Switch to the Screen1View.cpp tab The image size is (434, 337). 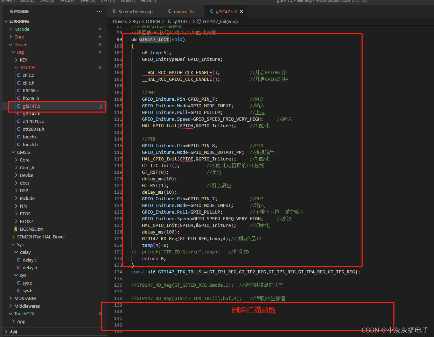(135, 12)
